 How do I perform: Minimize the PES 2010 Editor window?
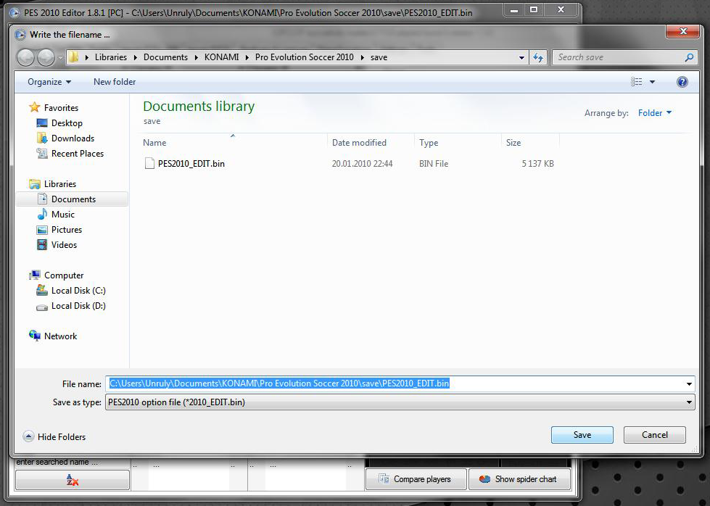click(x=514, y=10)
